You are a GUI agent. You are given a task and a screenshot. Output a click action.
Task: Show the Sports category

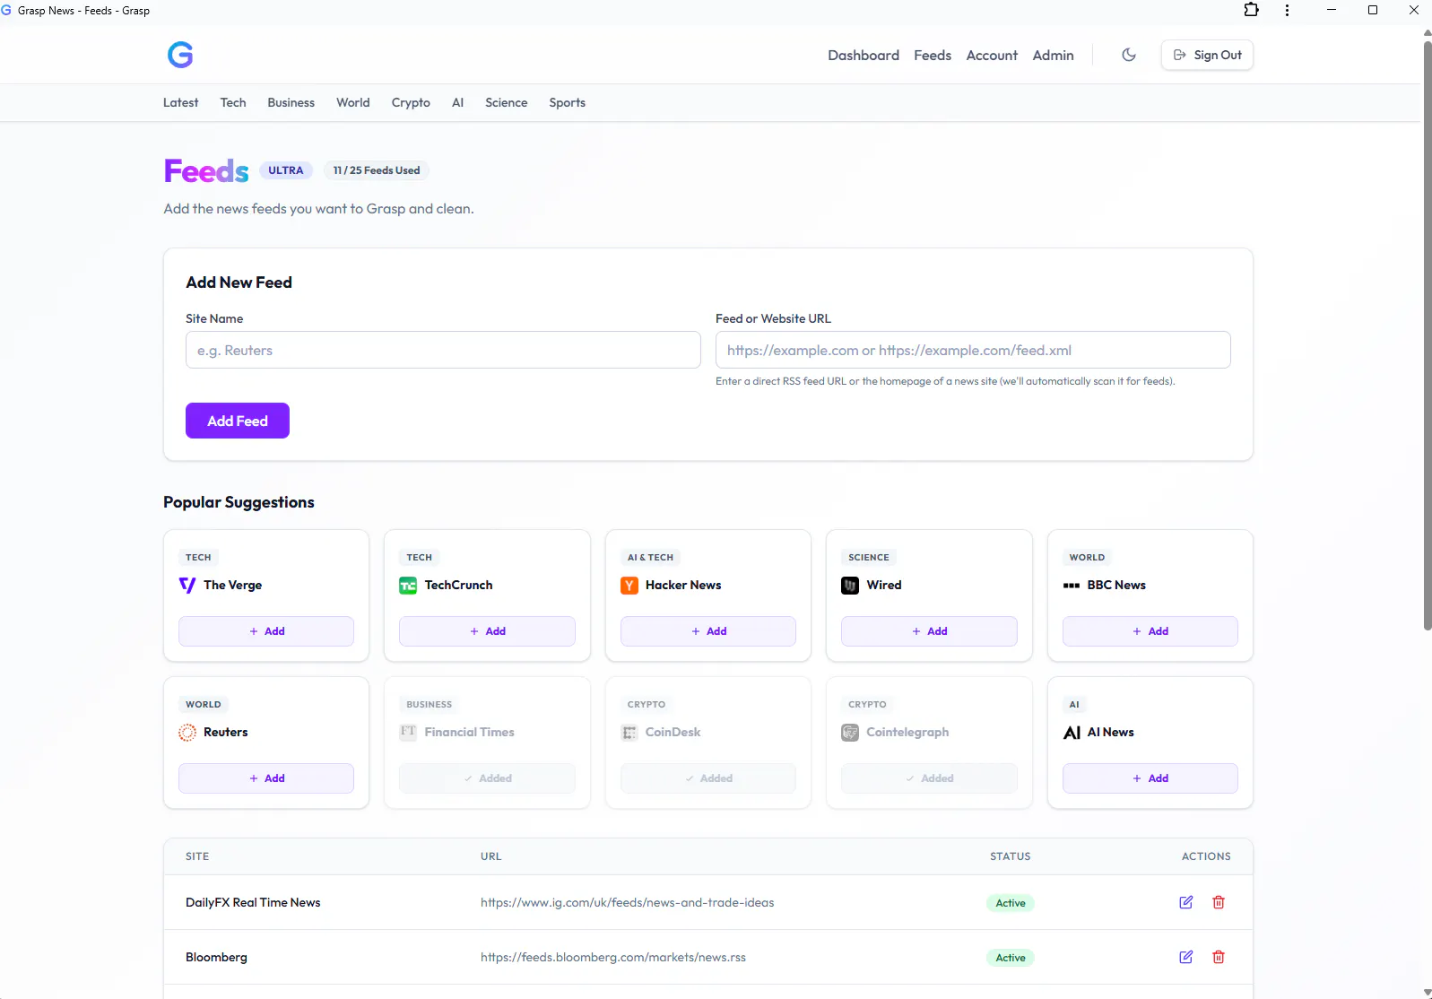click(568, 102)
